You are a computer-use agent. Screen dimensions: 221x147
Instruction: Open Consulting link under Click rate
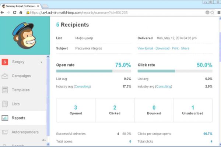[164, 86]
